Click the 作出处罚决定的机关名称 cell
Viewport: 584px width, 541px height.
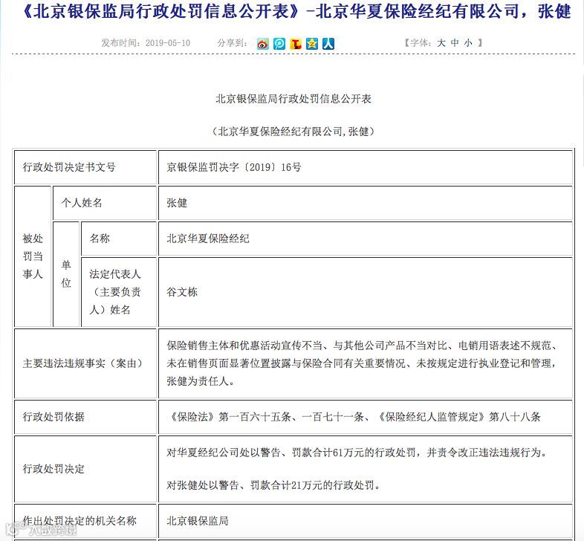(85, 520)
